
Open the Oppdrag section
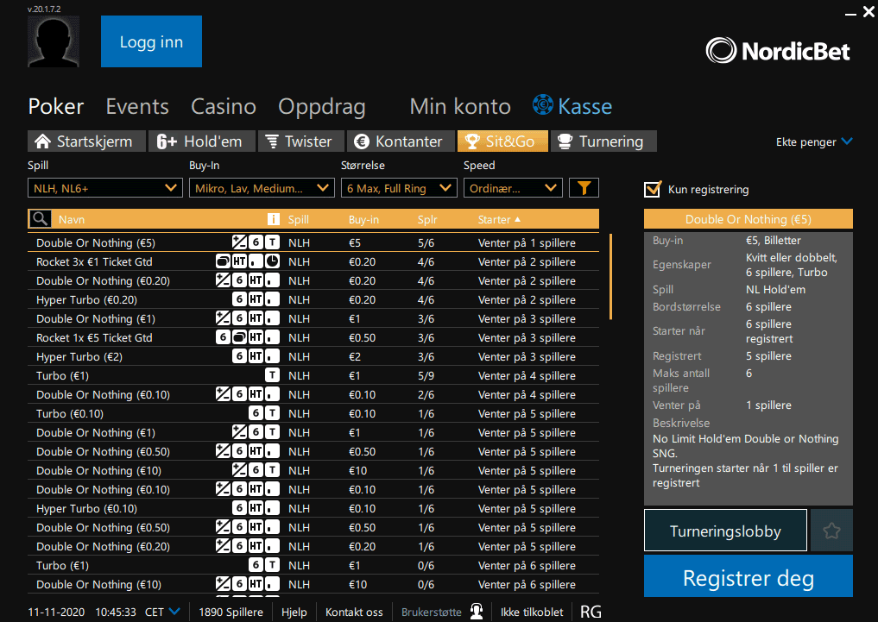pos(322,107)
